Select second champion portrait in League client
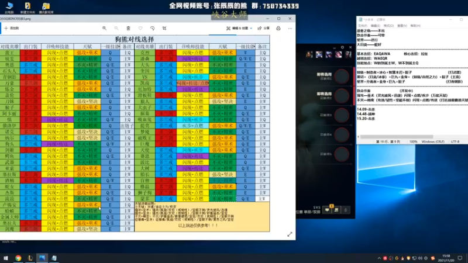The image size is (468, 263). [x=319, y=54]
